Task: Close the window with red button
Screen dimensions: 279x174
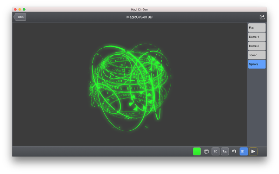Action: point(15,9)
